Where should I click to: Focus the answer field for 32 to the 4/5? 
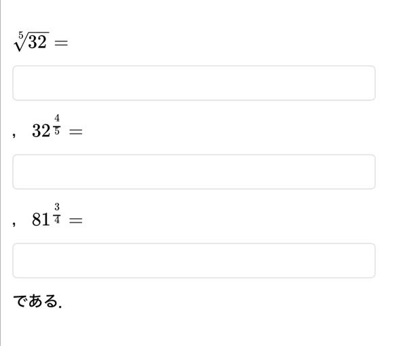(194, 172)
